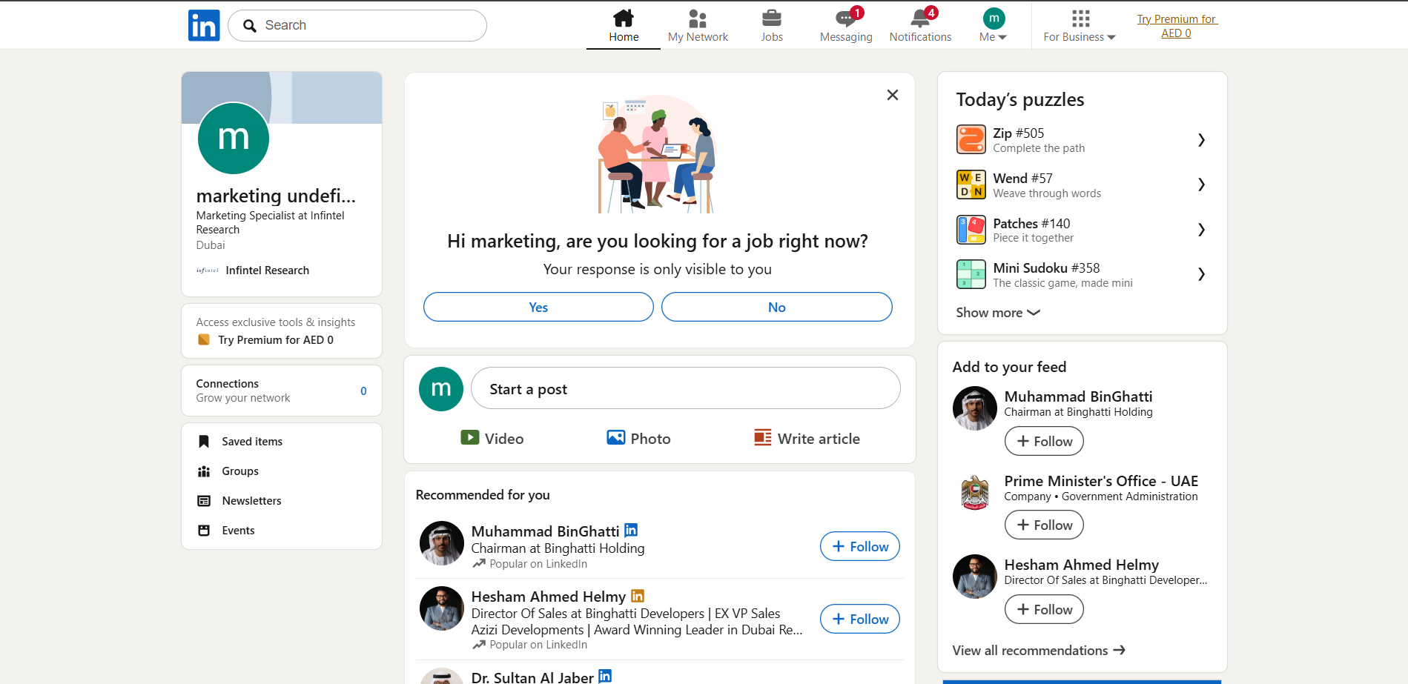Expand Show more puzzles

(x=998, y=313)
